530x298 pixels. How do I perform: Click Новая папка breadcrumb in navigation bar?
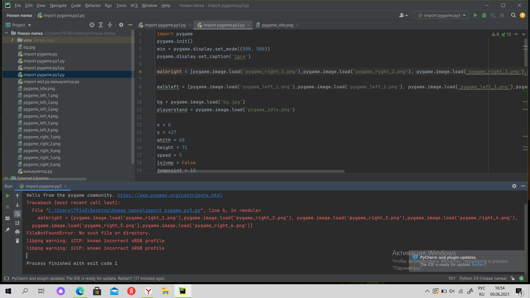pyautogui.click(x=19, y=15)
